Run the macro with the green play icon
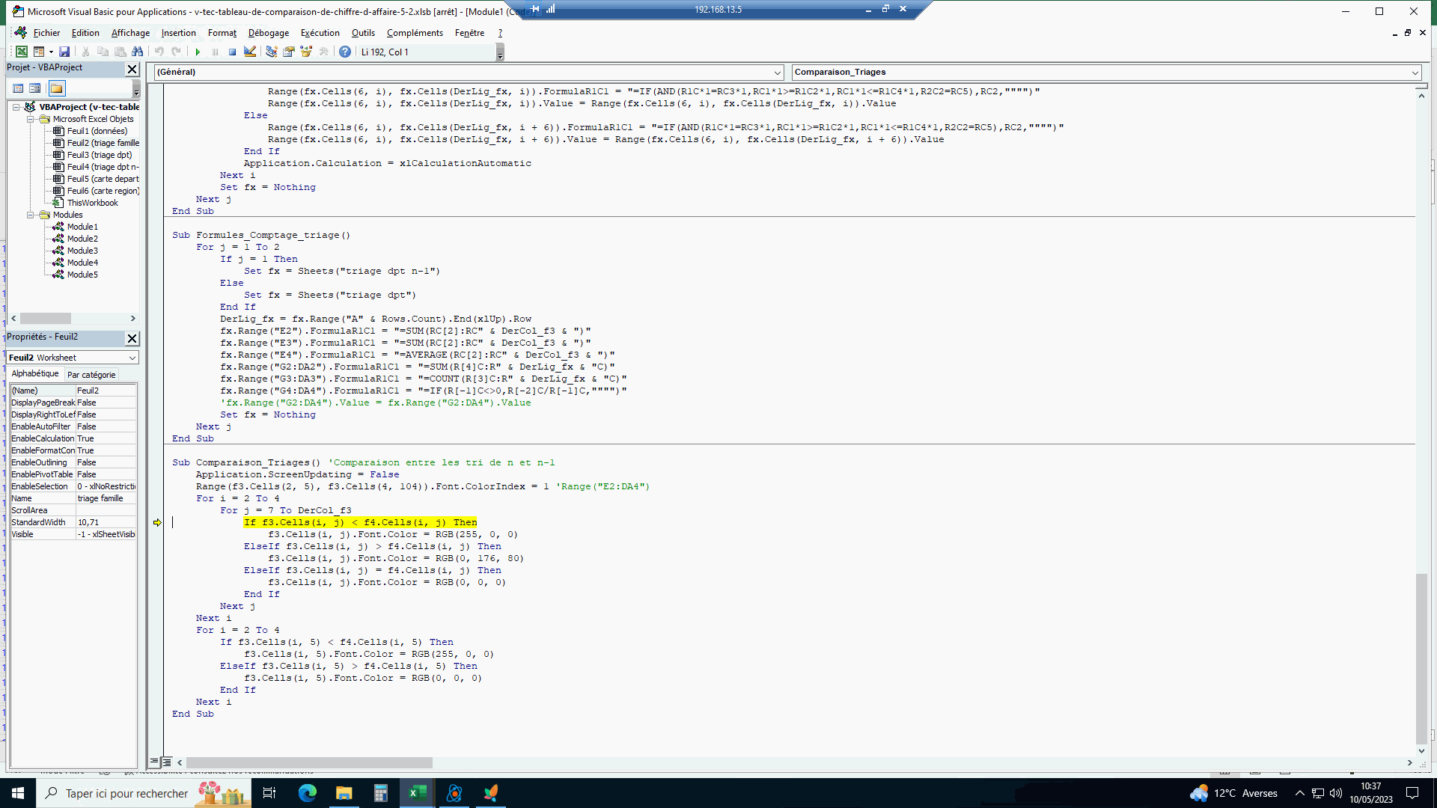Image resolution: width=1437 pixels, height=808 pixels. click(198, 52)
